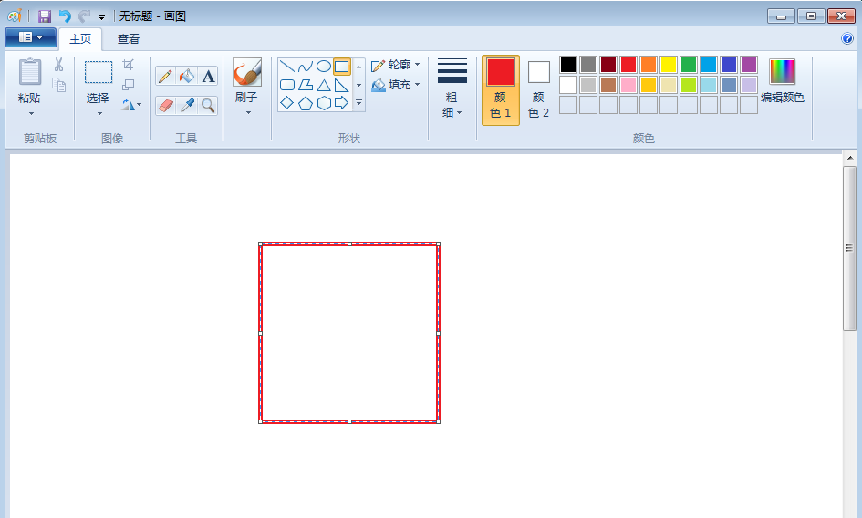
Task: Click the top-middle handle of drawn rectangle
Action: [x=349, y=243]
